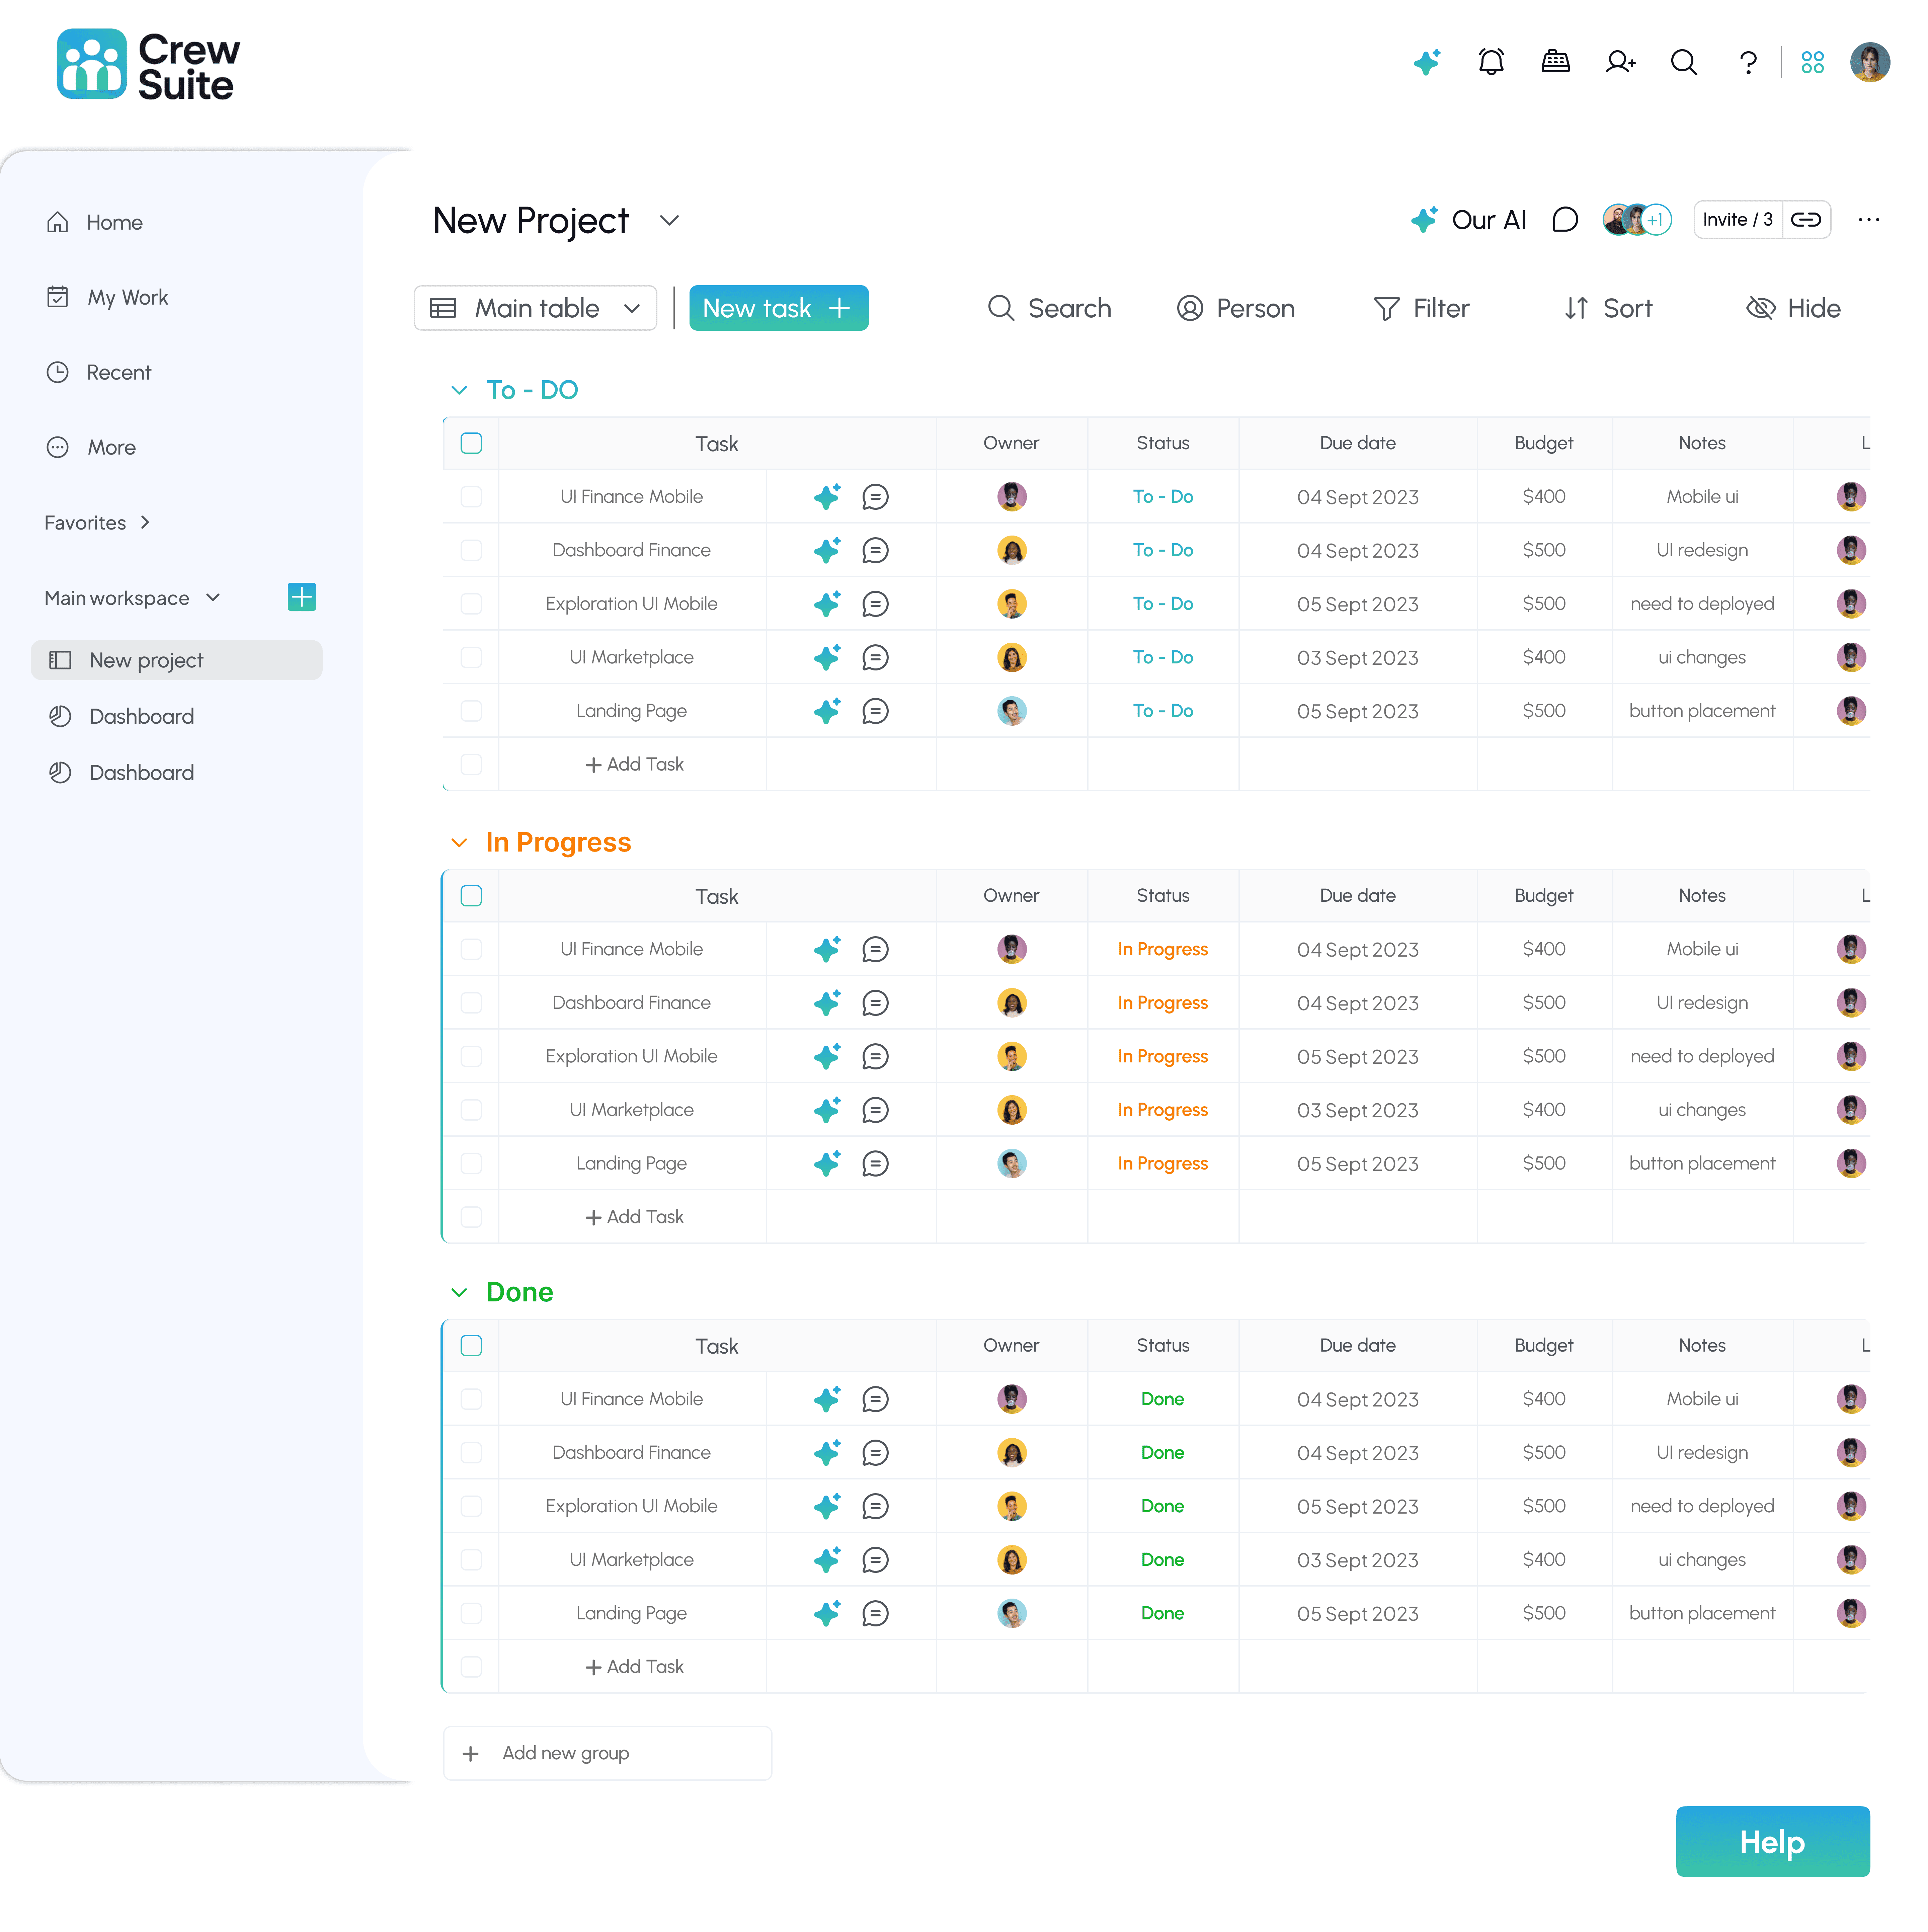Collapse the In Progress group
This screenshot has width=1928, height=1932.
[459, 843]
